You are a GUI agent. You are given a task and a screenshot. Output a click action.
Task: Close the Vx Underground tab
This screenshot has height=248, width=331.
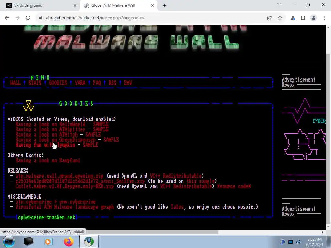pyautogui.click(x=75, y=6)
